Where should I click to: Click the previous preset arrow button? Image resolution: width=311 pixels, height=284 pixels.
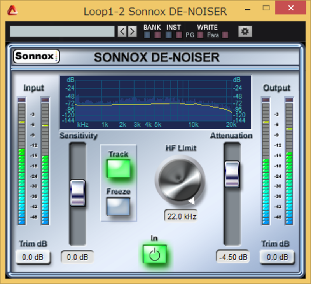[x=122, y=31]
